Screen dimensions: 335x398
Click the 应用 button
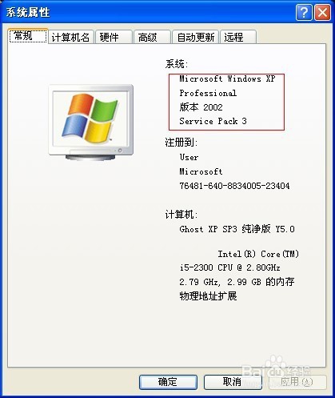pos(297,382)
